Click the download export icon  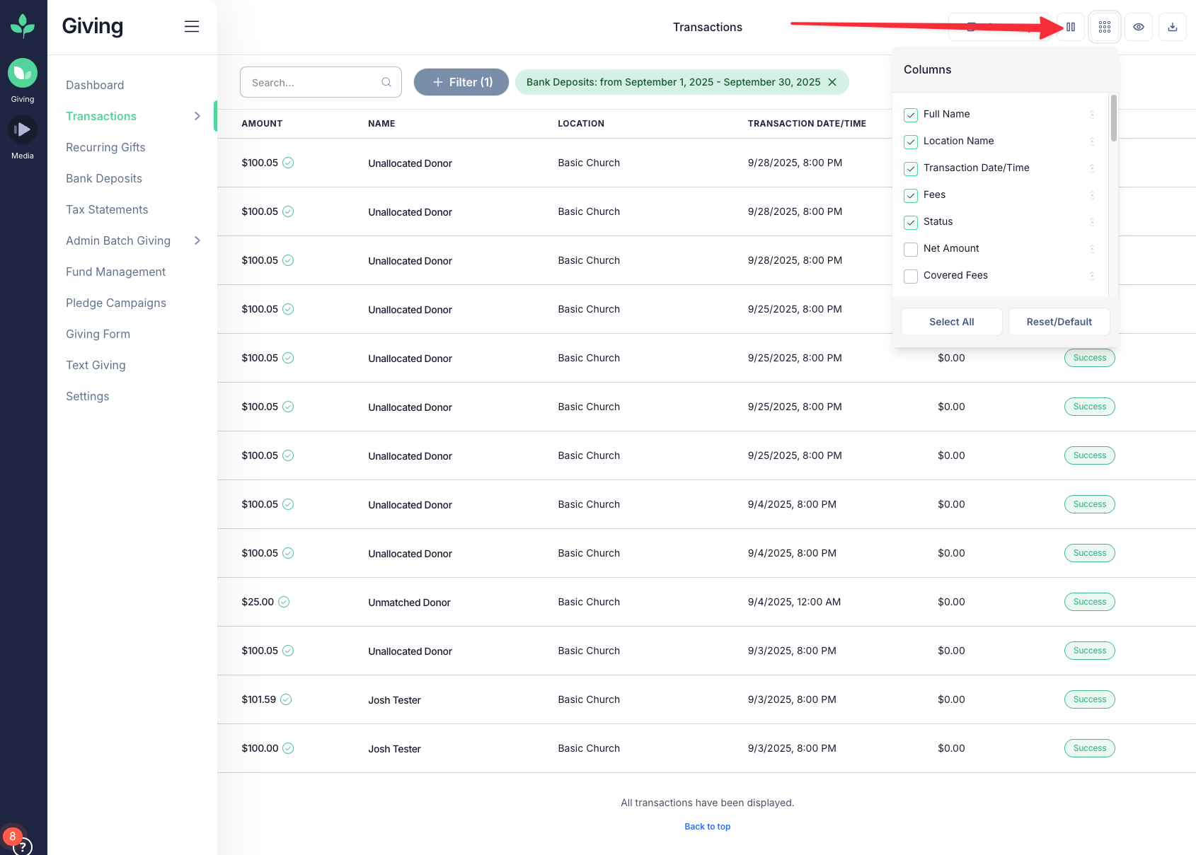1173,27
